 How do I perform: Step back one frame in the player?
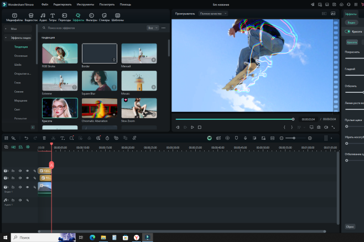coord(178,127)
